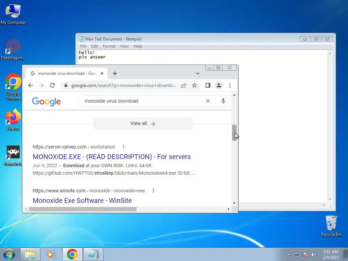Click View all button
Screen dimensions: 348x261
[143, 124]
